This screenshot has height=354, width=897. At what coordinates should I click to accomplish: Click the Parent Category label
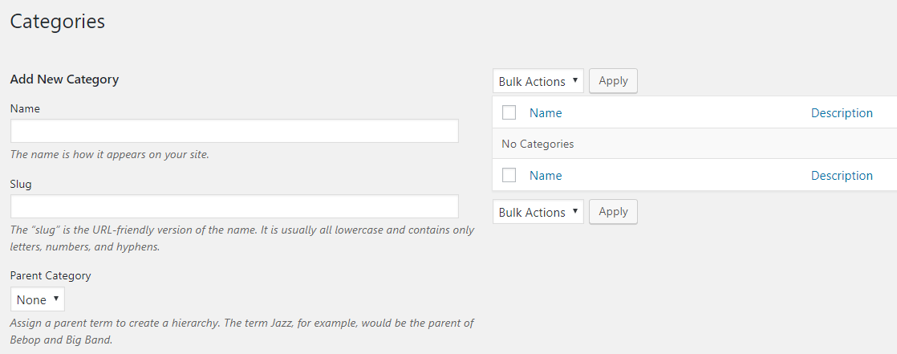51,275
